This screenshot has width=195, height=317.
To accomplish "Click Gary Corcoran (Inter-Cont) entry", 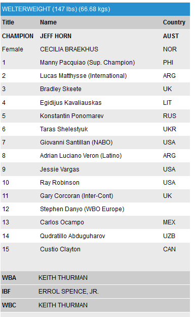I will pos(76,196).
